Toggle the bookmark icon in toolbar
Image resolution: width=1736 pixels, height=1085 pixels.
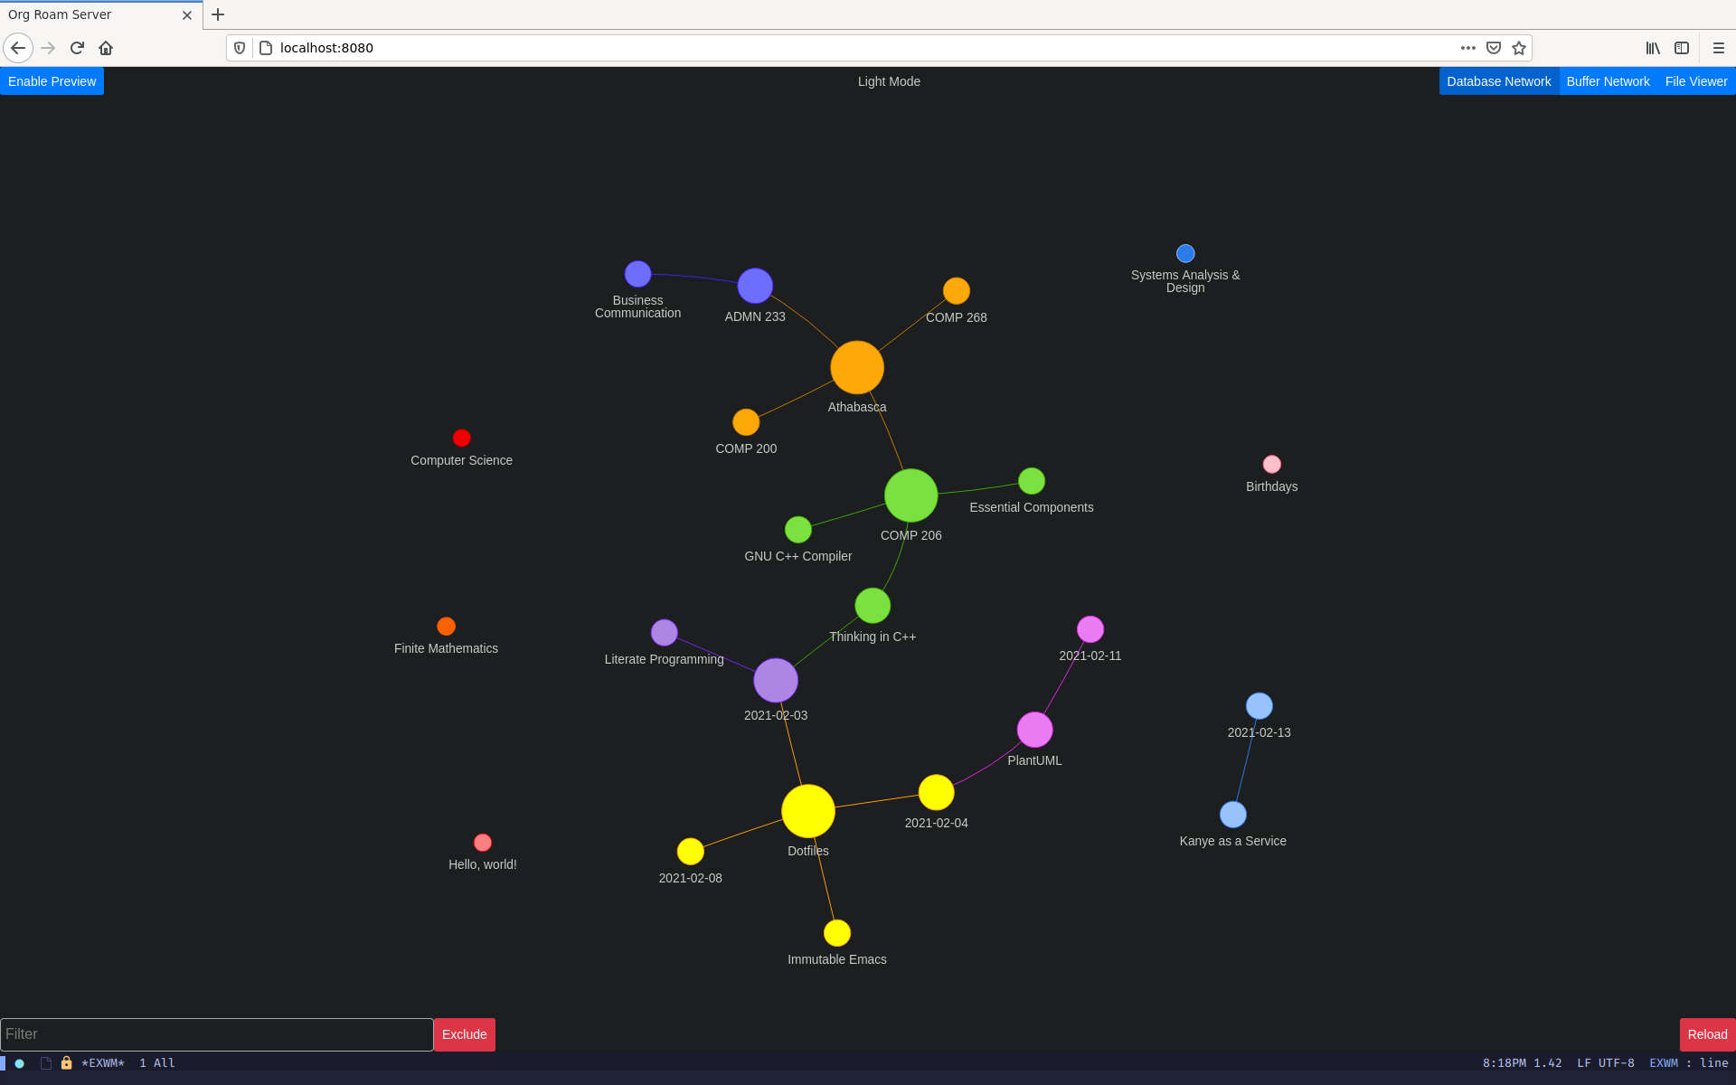pyautogui.click(x=1518, y=48)
